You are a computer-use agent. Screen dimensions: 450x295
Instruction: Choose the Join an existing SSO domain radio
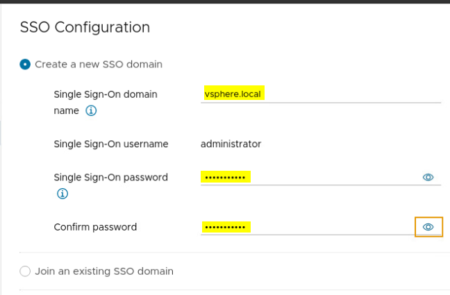pos(26,271)
